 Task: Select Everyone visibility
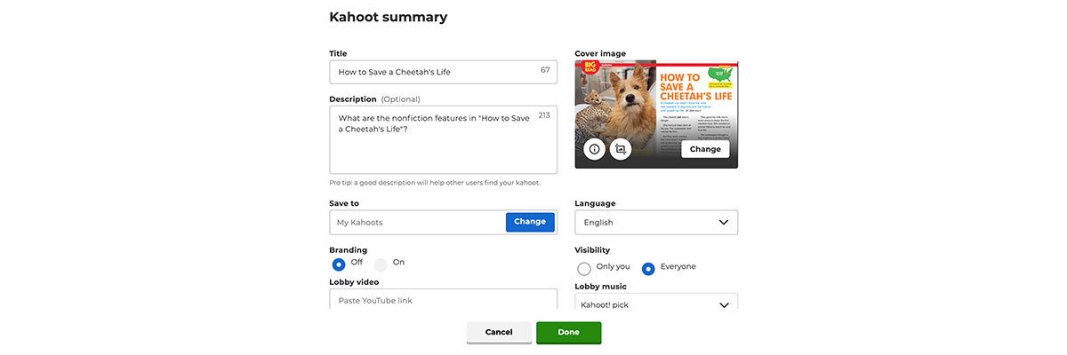648,268
